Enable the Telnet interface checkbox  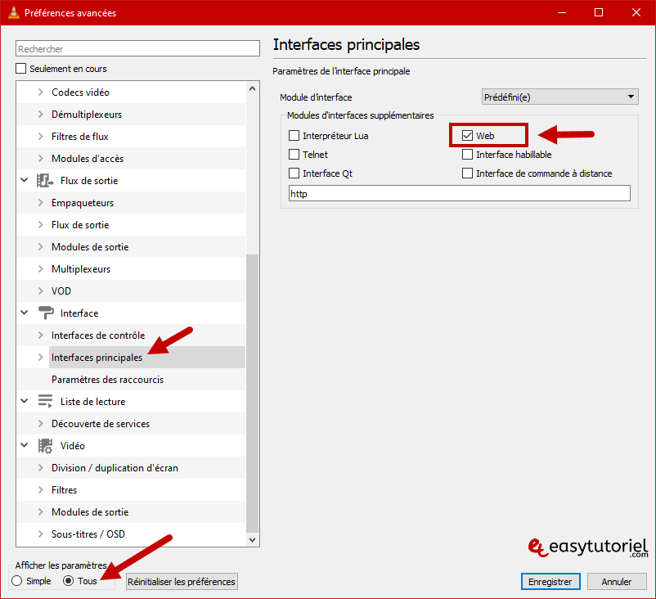point(294,155)
